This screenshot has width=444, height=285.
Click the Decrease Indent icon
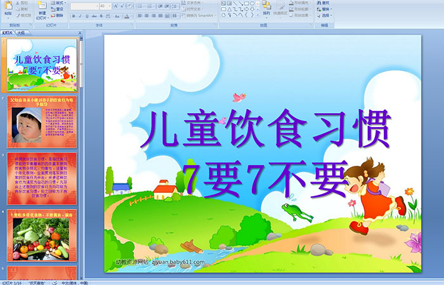coord(160,6)
